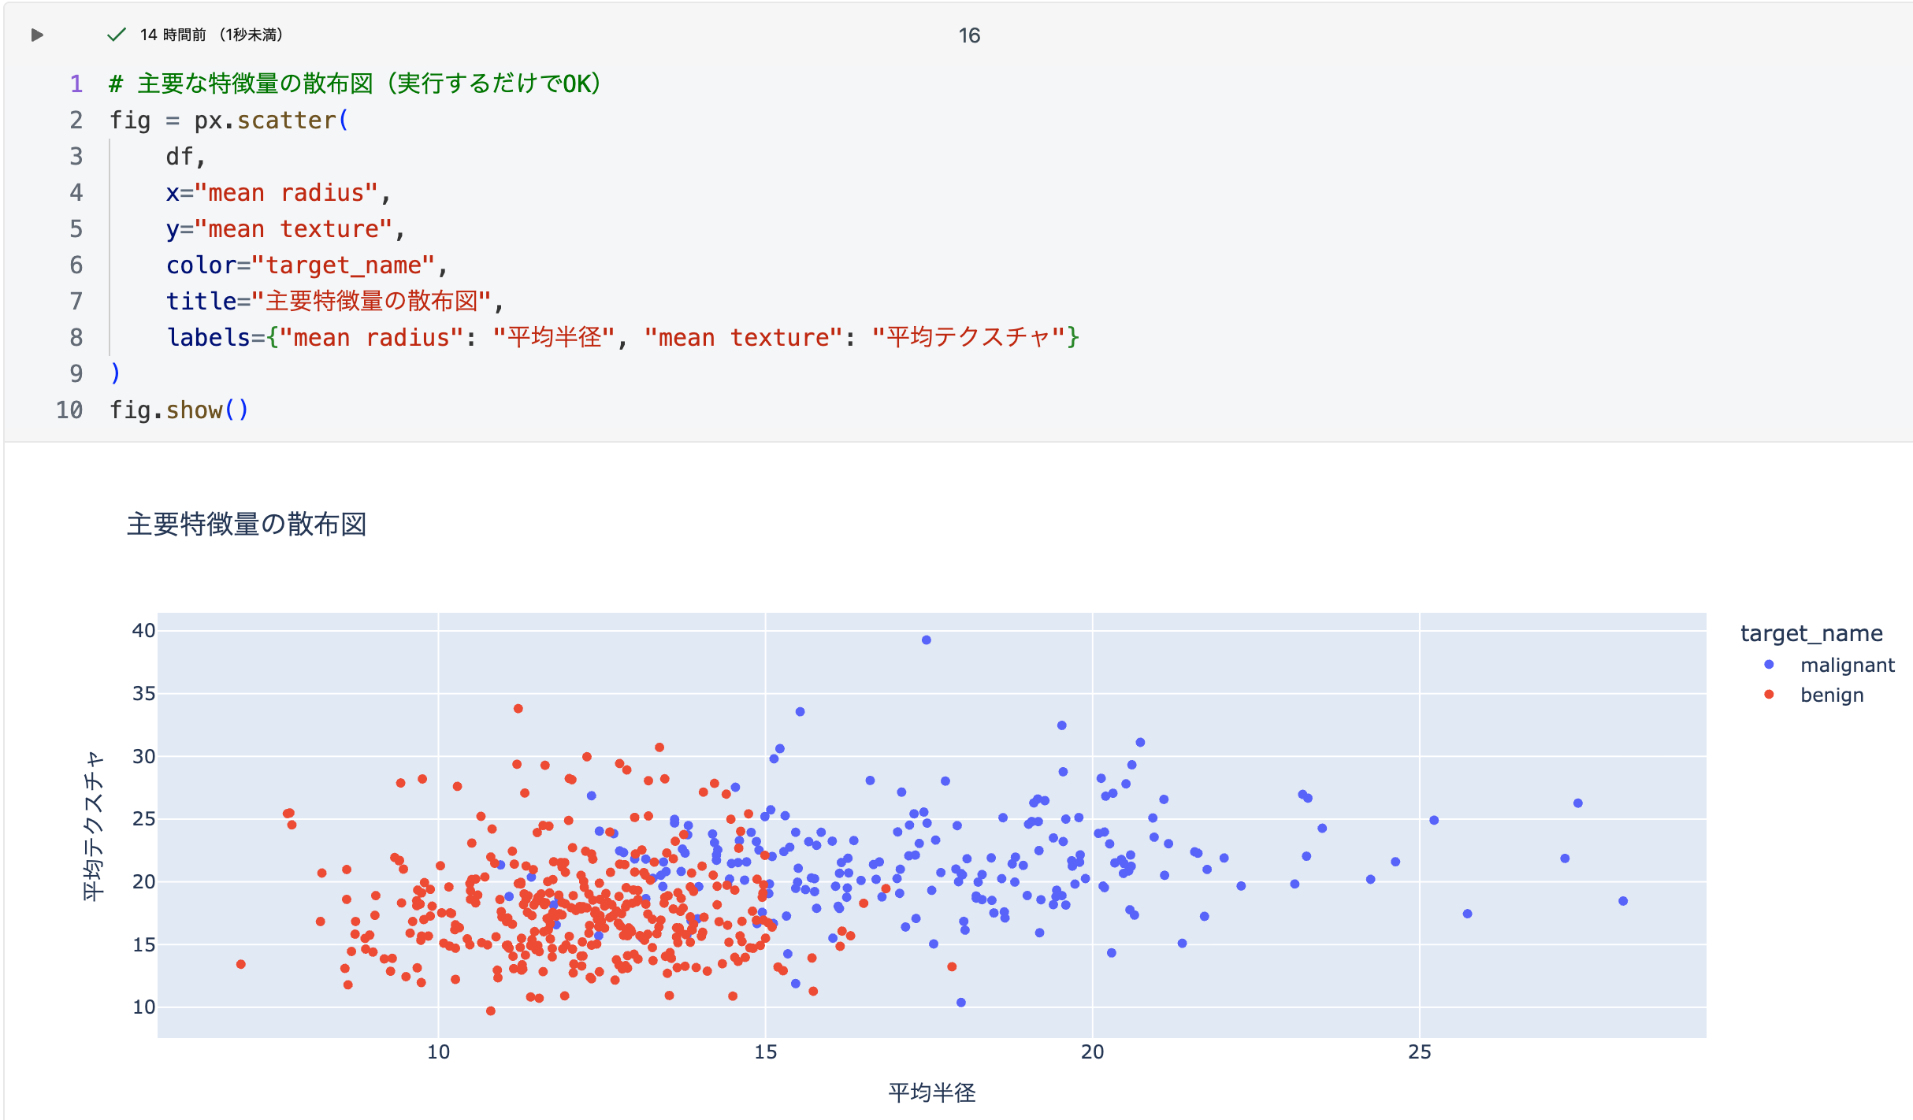Run the cell with the play button
The height and width of the screenshot is (1120, 1913).
(37, 35)
